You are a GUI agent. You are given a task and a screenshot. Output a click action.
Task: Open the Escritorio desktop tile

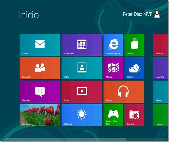(40, 115)
